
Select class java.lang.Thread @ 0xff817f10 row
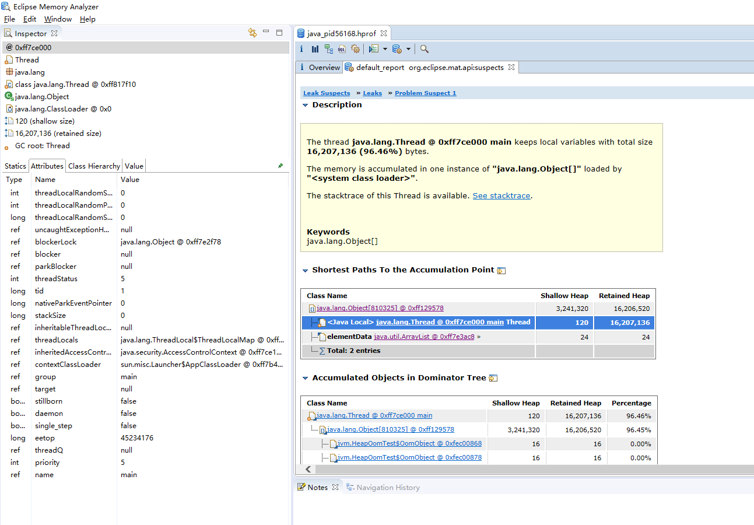point(145,84)
